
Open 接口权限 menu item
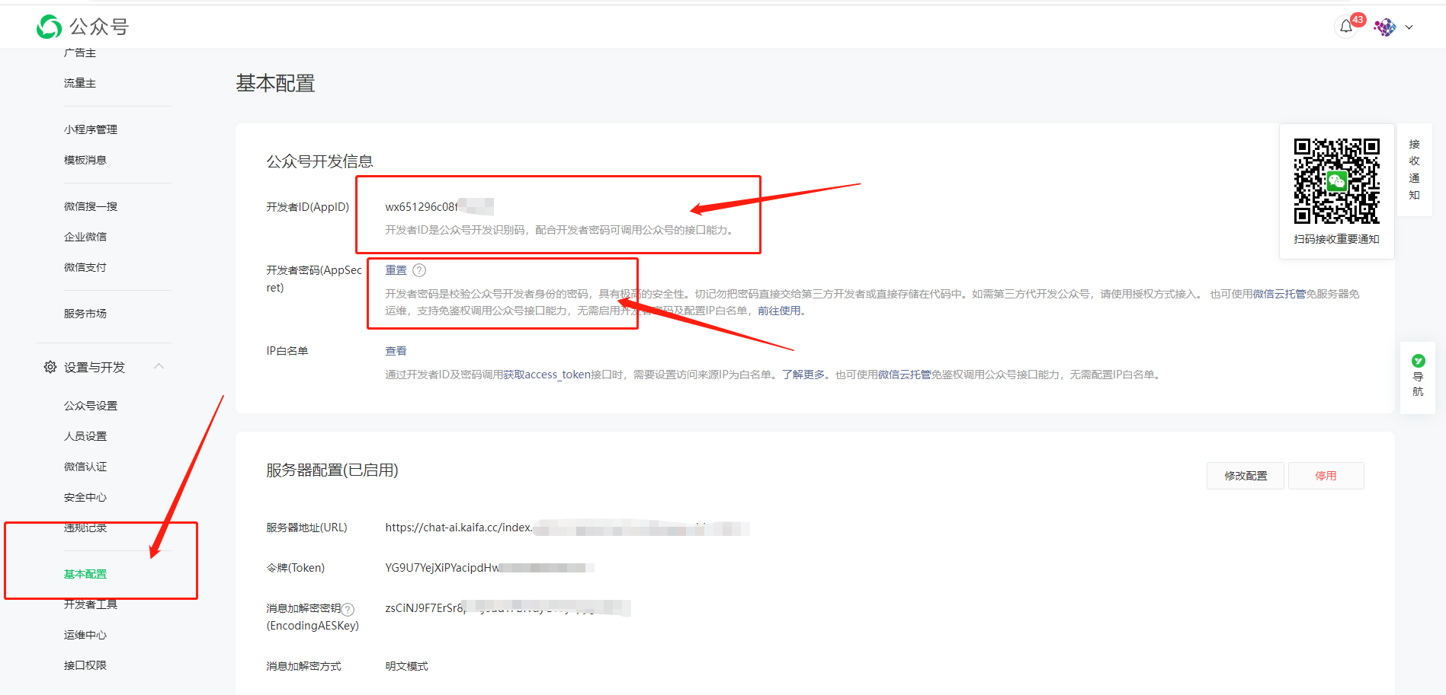click(x=85, y=665)
